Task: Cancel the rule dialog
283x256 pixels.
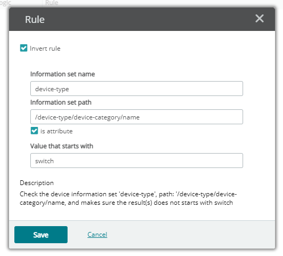Action: tap(97, 235)
